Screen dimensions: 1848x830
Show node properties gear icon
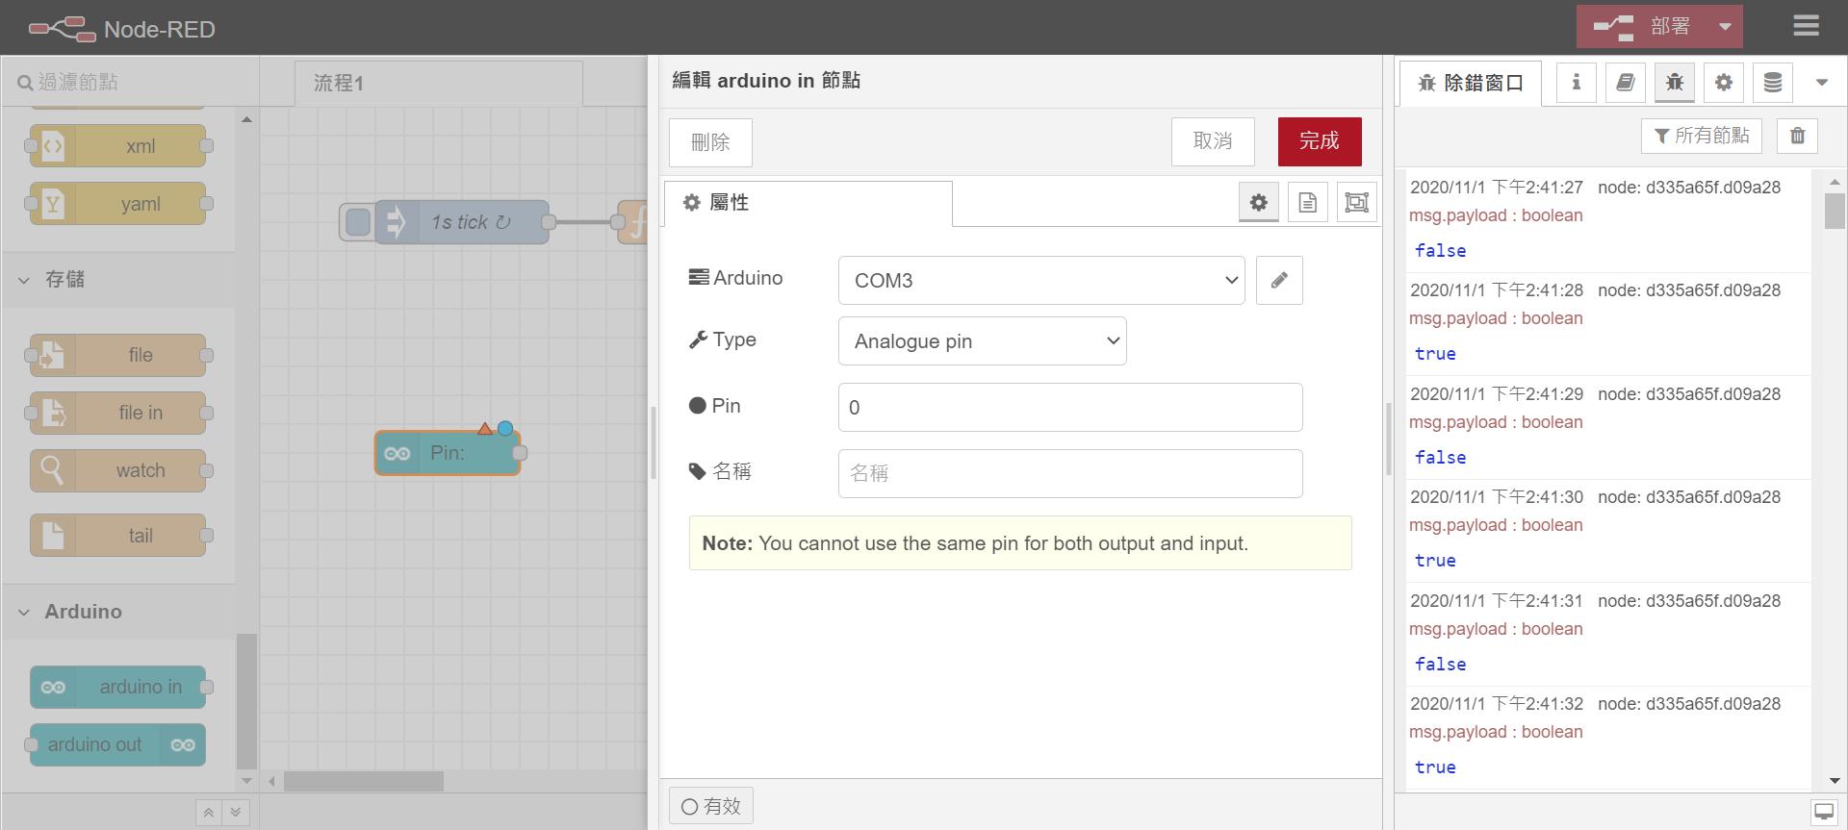click(x=1258, y=202)
